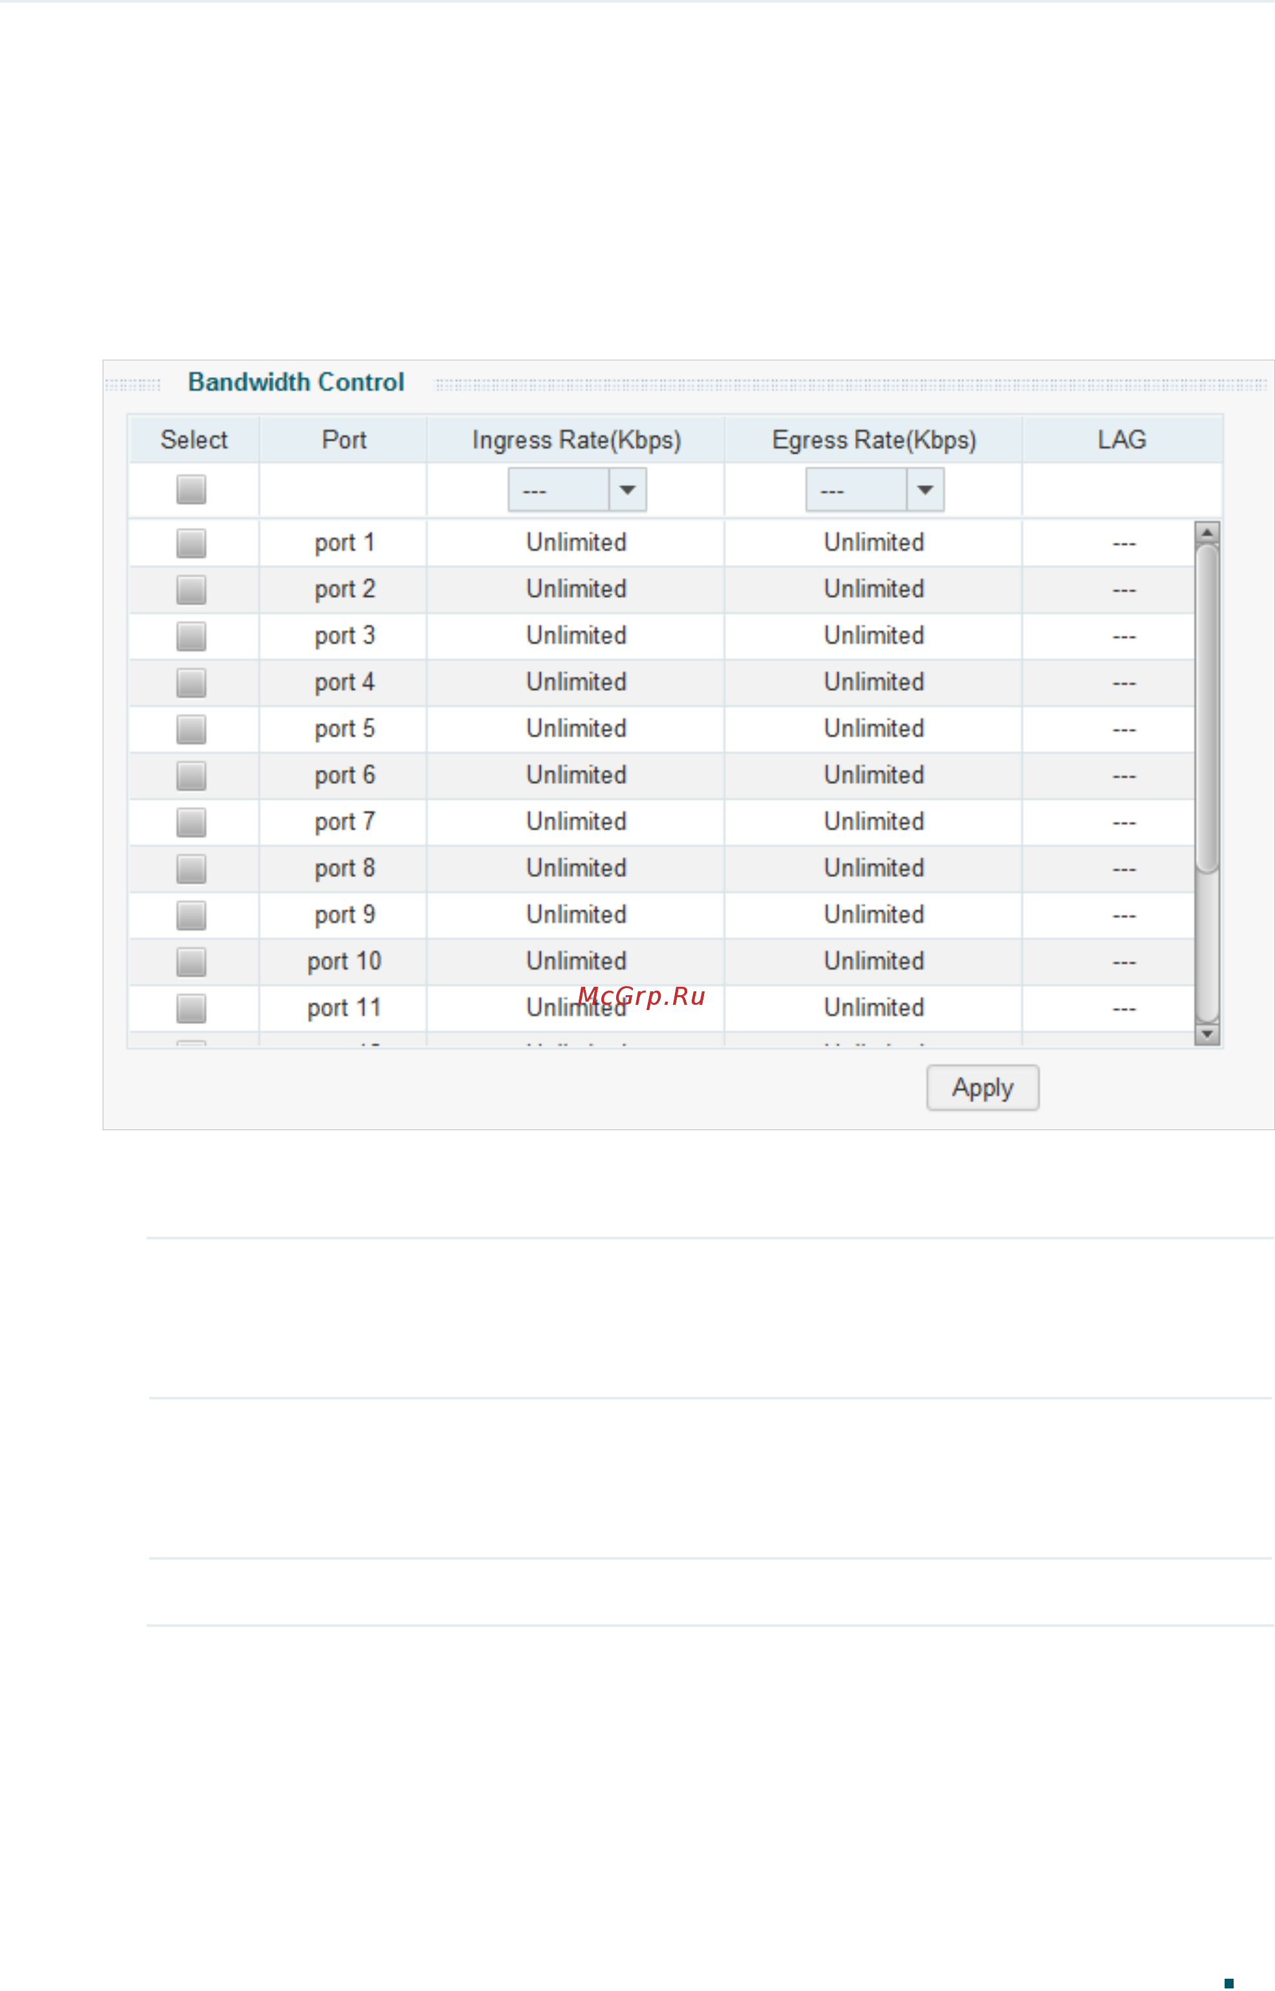
Task: Click the scrollbar up arrow
Action: click(1207, 532)
